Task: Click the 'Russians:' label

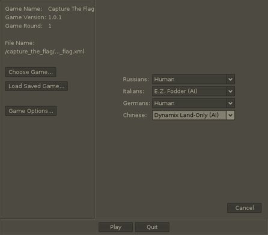Action: point(136,79)
